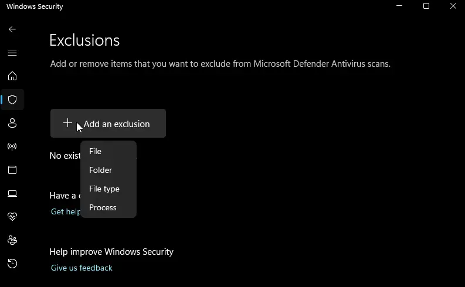Open App & browser control icon
The width and height of the screenshot is (465, 287).
(12, 170)
